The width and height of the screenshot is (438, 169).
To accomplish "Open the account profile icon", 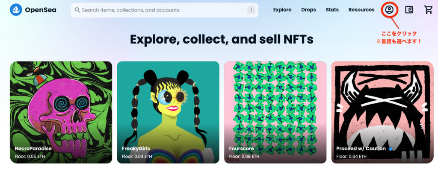I will tap(389, 10).
